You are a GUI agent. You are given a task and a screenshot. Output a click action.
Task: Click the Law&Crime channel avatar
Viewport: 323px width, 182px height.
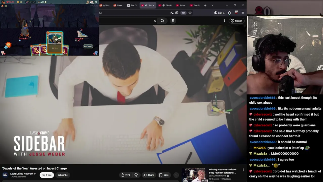coord(5,175)
